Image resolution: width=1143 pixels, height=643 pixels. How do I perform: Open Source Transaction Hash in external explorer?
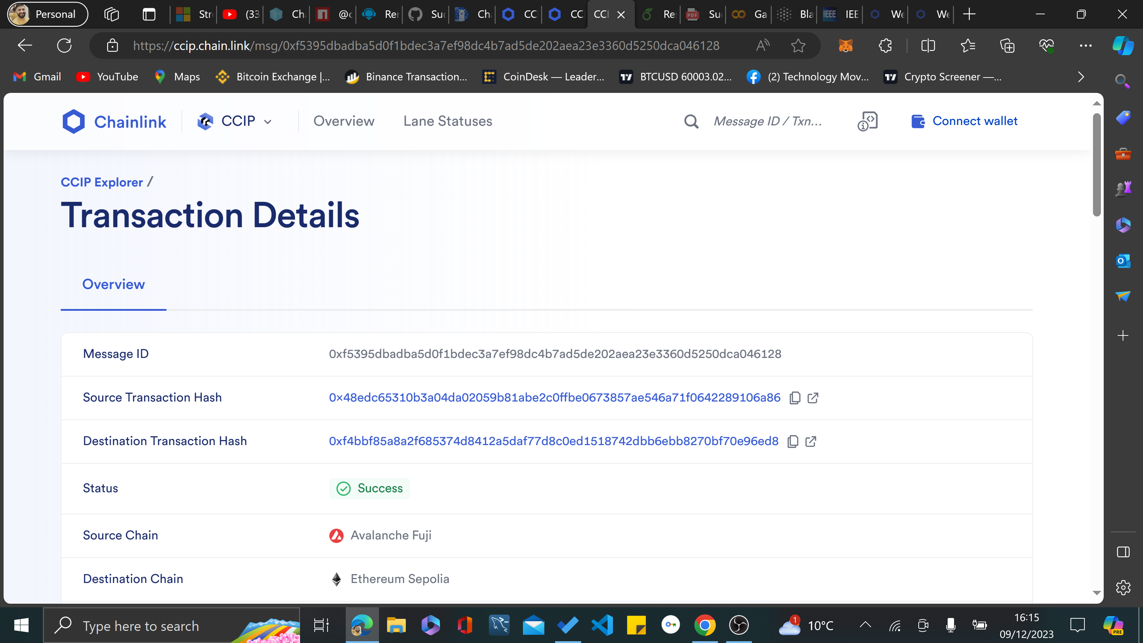click(x=813, y=398)
